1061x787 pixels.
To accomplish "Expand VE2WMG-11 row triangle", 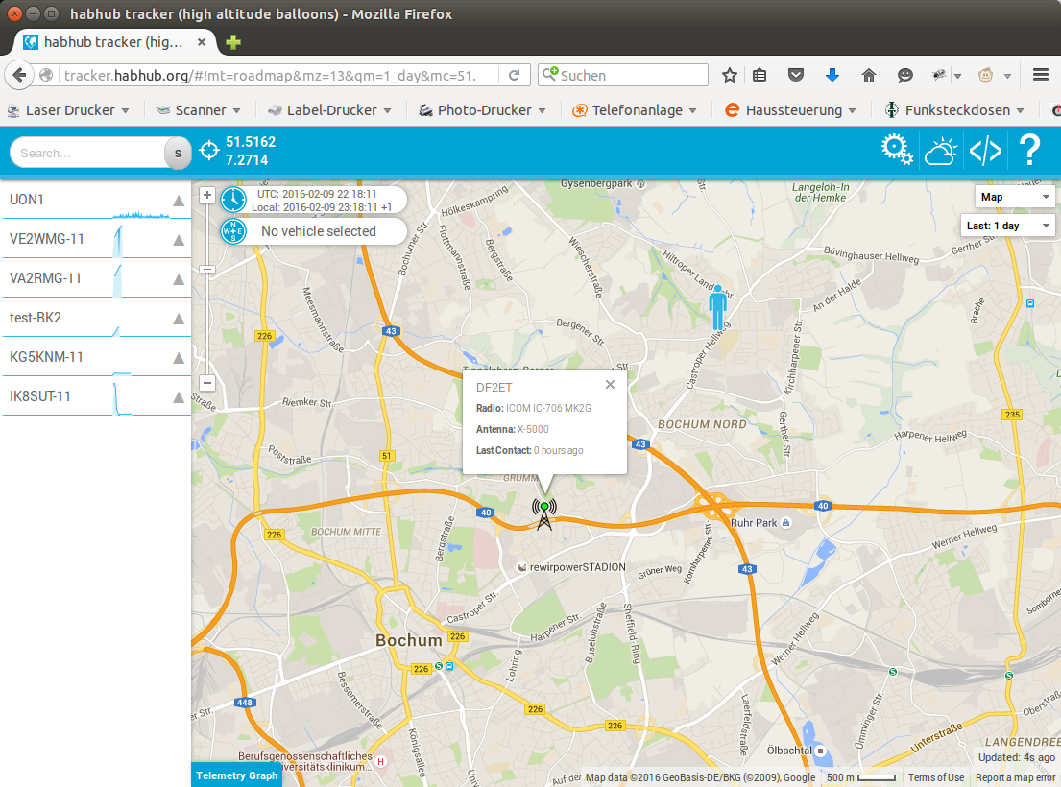I will click(179, 239).
